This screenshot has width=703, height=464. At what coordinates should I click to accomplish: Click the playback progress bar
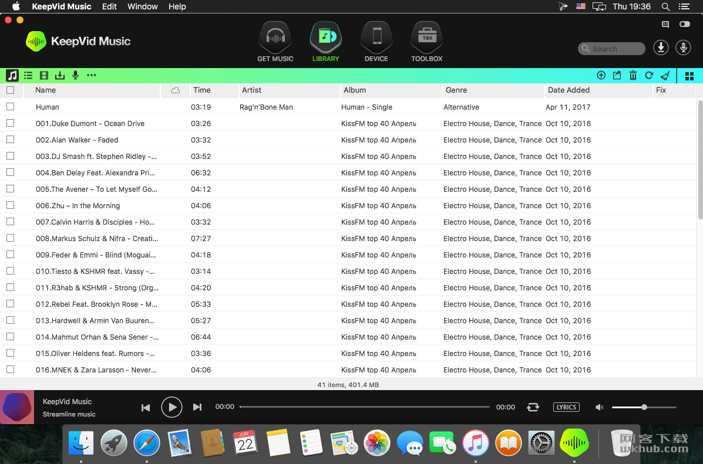click(x=365, y=407)
